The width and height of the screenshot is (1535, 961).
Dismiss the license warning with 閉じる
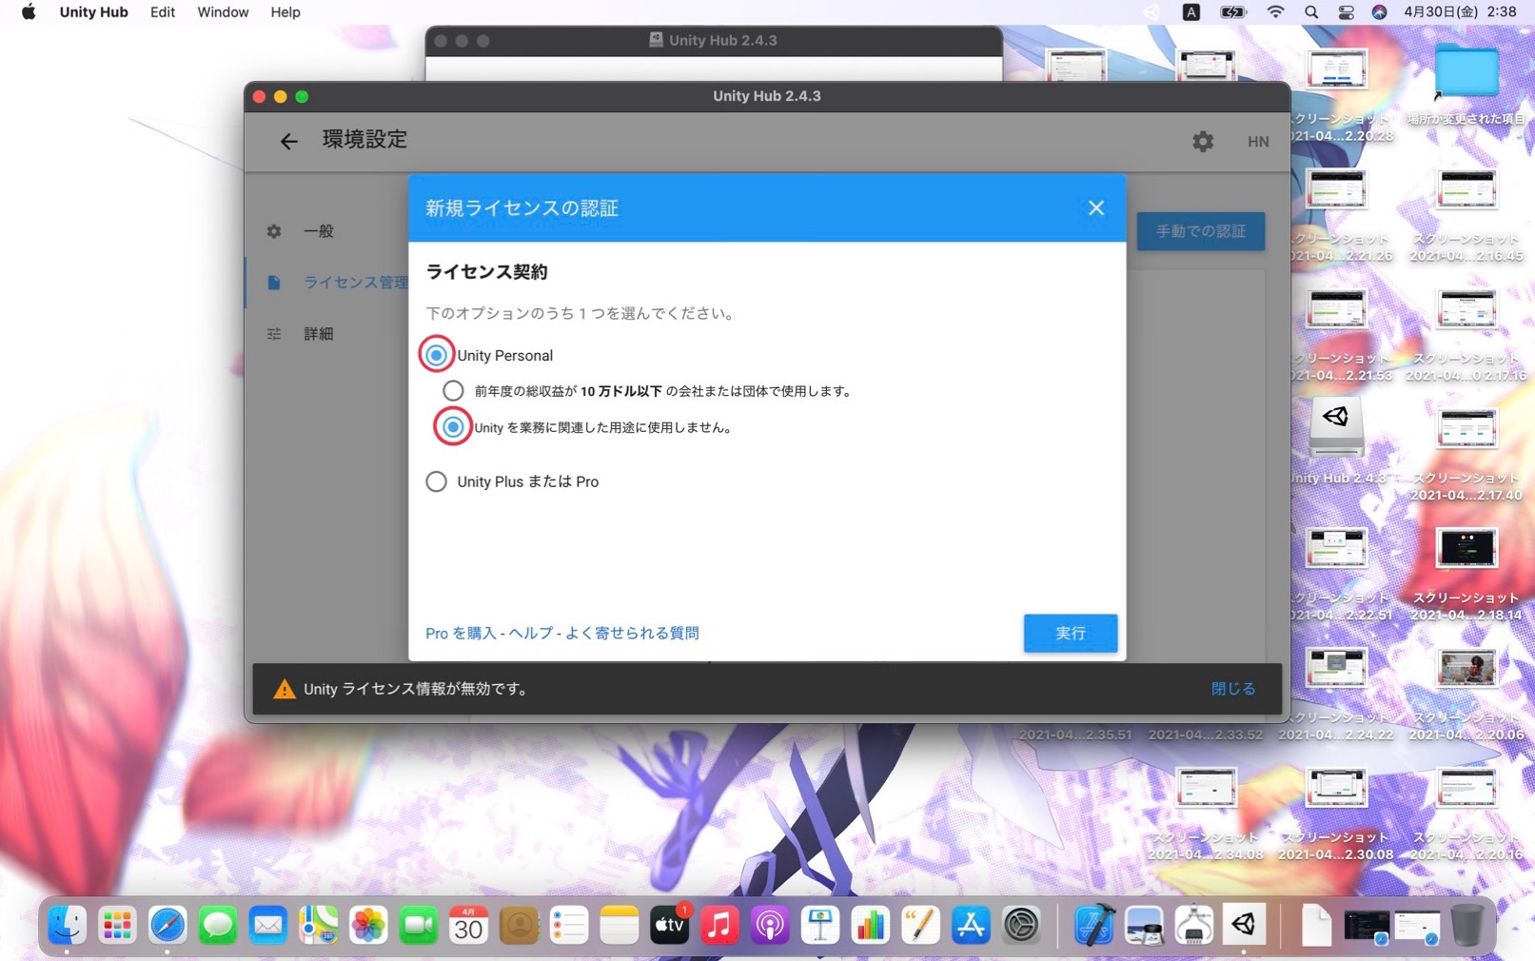[1233, 689]
